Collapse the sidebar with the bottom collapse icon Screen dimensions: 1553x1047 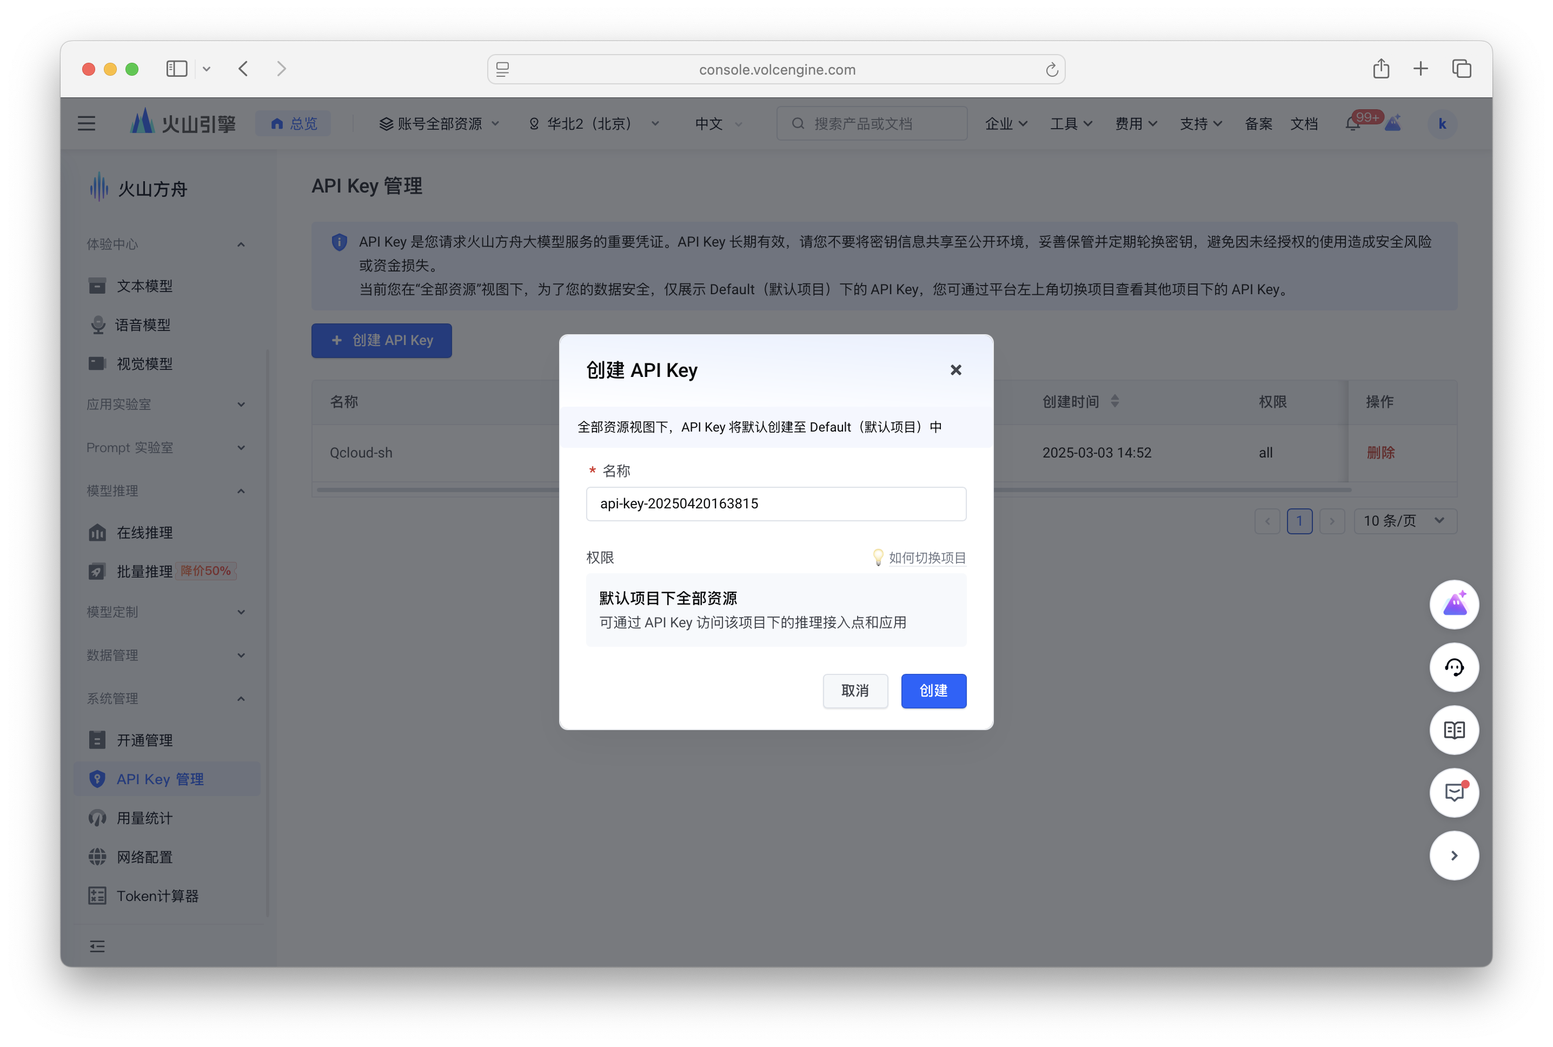point(97,946)
